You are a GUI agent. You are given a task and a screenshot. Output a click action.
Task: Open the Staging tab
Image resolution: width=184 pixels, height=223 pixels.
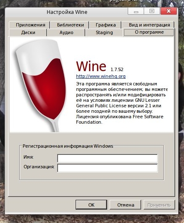(x=104, y=32)
